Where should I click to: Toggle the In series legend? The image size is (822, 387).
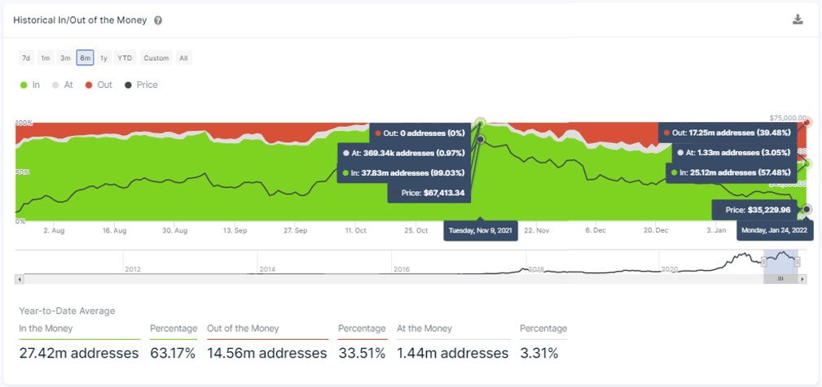(30, 85)
